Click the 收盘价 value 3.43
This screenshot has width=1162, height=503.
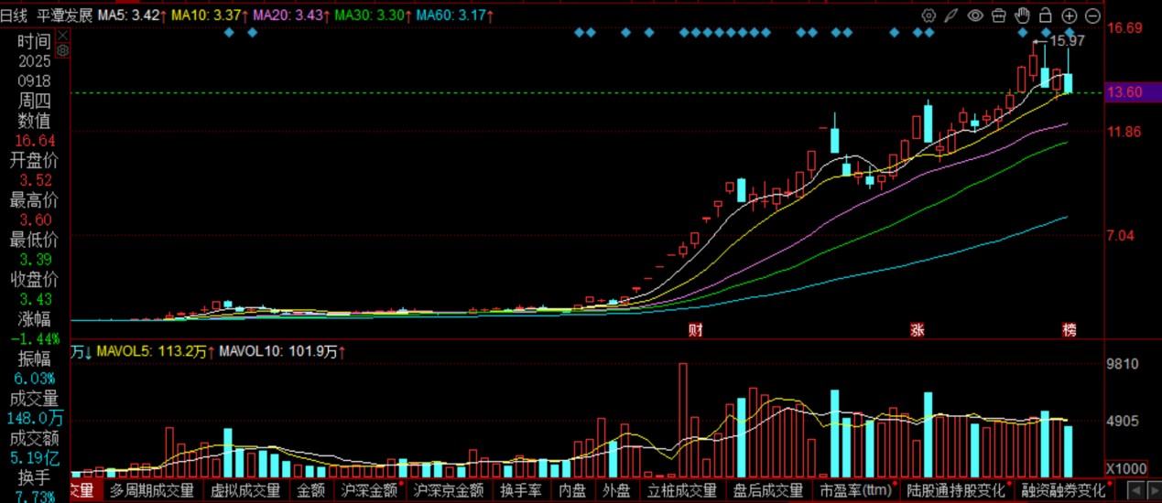coord(35,299)
